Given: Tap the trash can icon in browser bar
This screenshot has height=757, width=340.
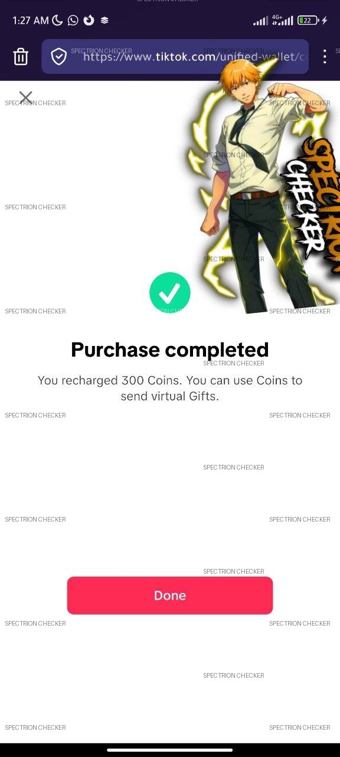Looking at the screenshot, I should [21, 57].
